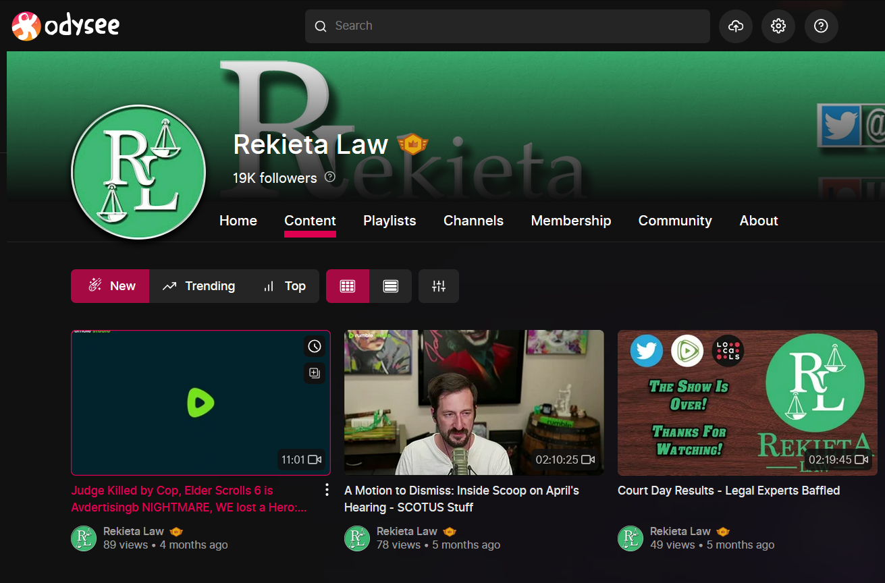Click the Twitter icon in the channel banner
Image resolution: width=885 pixels, height=583 pixels.
(840, 126)
